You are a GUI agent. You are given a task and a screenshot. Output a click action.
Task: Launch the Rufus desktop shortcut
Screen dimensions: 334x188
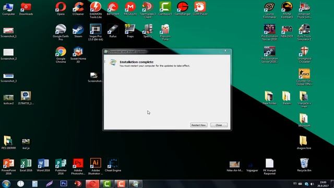(113, 31)
